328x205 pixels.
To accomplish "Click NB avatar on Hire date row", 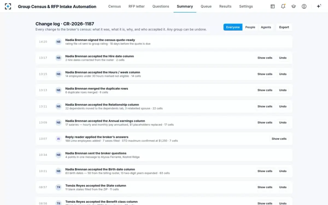I will click(58, 58).
